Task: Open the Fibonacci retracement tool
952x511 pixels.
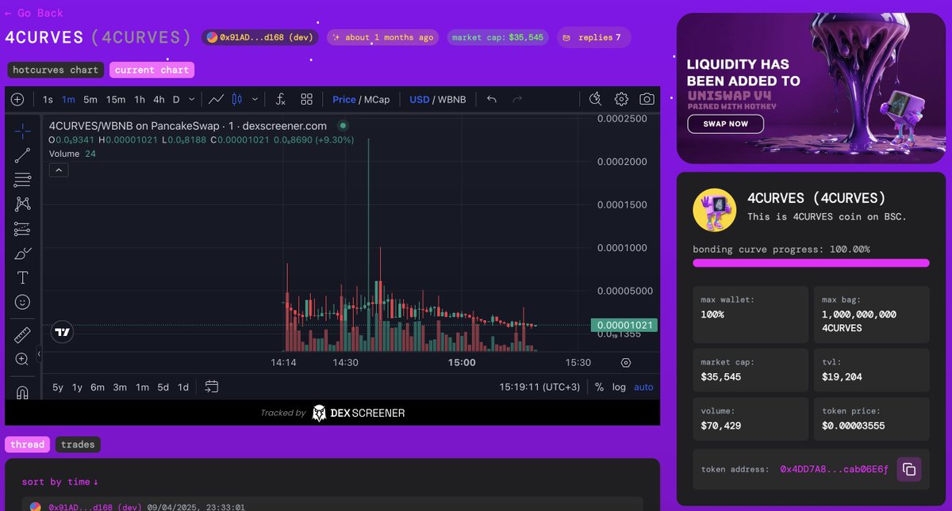Action: (x=22, y=180)
